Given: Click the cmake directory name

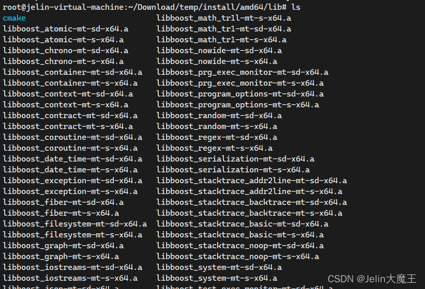Looking at the screenshot, I should pyautogui.click(x=14, y=18).
